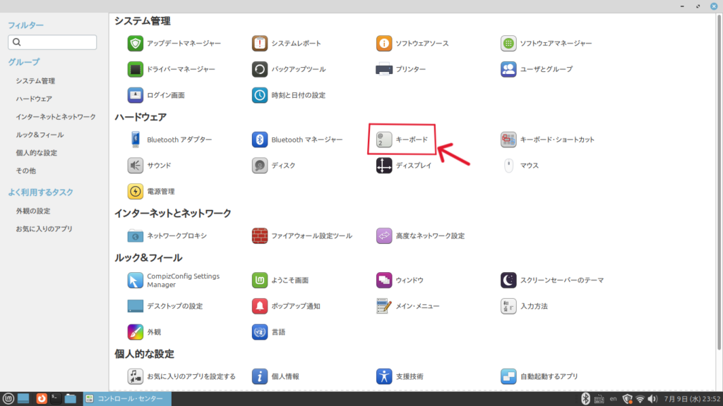Open ディスプレイ settings icon
The height and width of the screenshot is (406, 723).
[384, 165]
